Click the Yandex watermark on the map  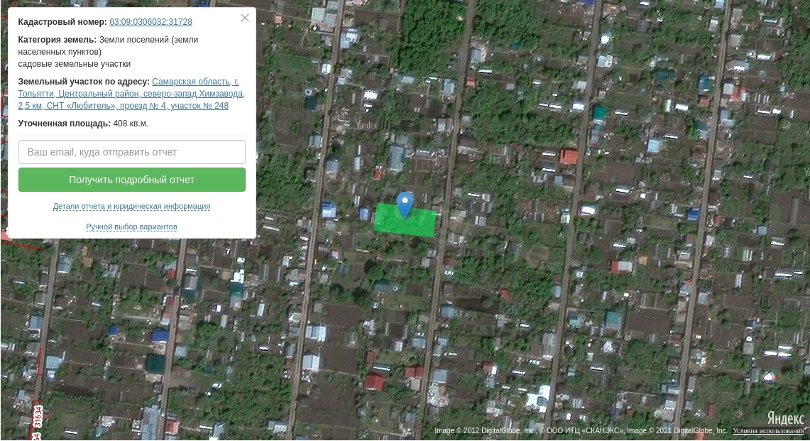click(366, 125)
